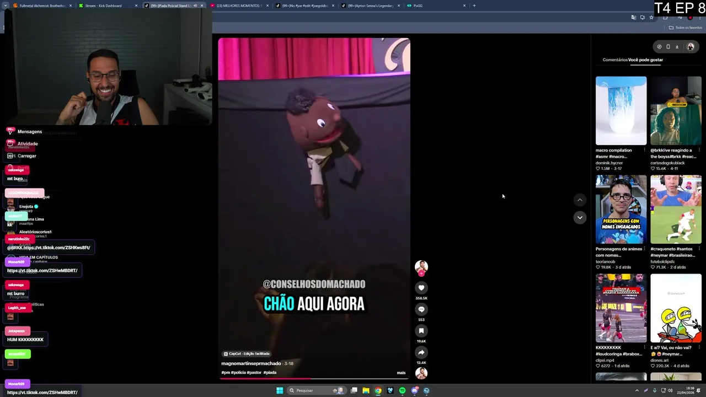The image size is (706, 397).
Task: Open Discord from the taskbar
Action: point(414,390)
